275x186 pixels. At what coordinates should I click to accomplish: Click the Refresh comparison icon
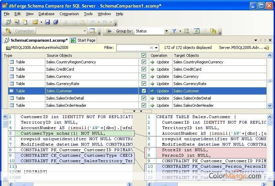point(196,31)
